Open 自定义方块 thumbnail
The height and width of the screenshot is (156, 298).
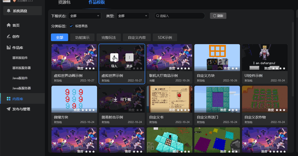[217, 57]
